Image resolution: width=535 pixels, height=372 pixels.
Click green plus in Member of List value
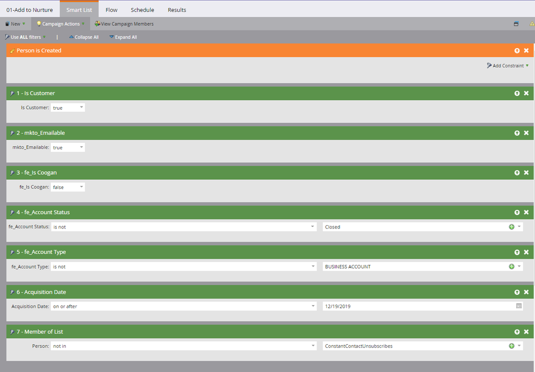511,346
